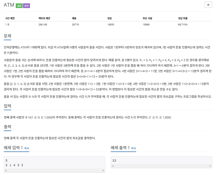Select the 성공 status indicator next to ATM
Screen dimensions: 217x175
[19, 5]
